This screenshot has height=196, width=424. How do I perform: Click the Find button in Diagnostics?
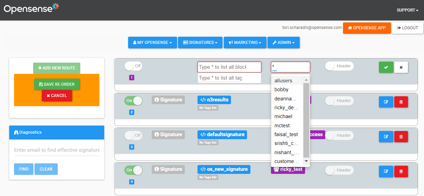24,169
